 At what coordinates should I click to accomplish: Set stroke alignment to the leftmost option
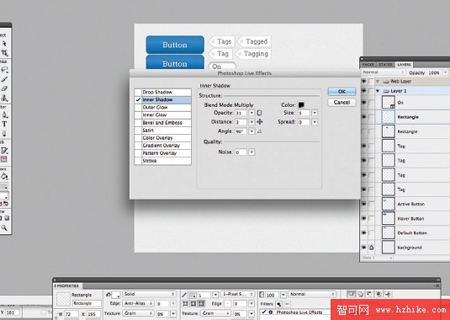185,304
